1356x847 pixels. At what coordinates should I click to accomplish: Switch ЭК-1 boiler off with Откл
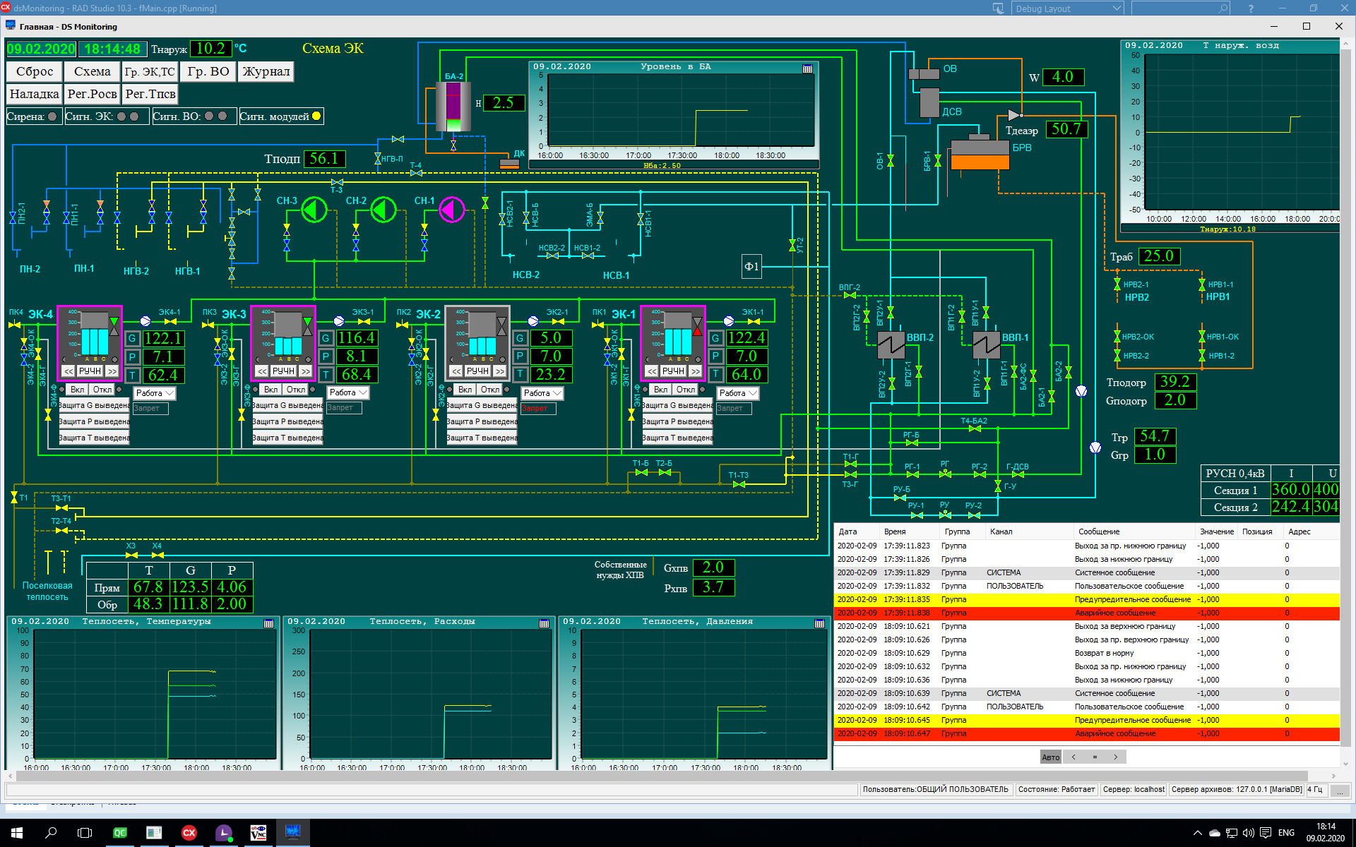point(685,390)
